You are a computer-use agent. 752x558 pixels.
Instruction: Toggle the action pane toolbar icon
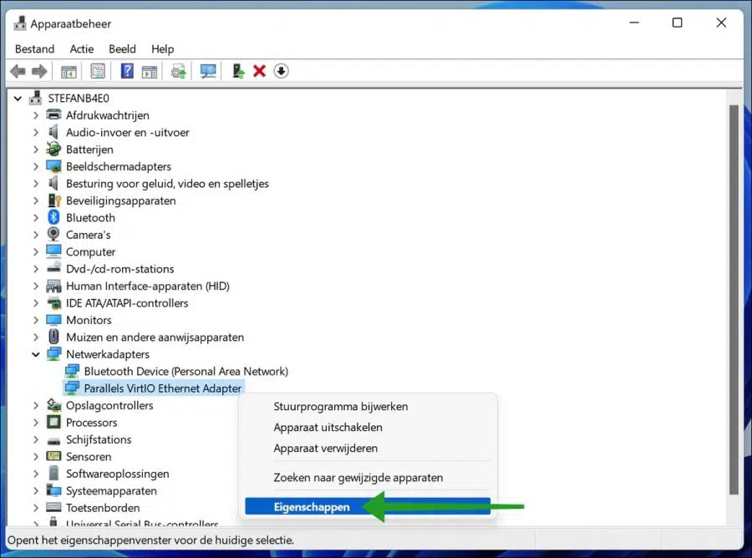pos(150,72)
